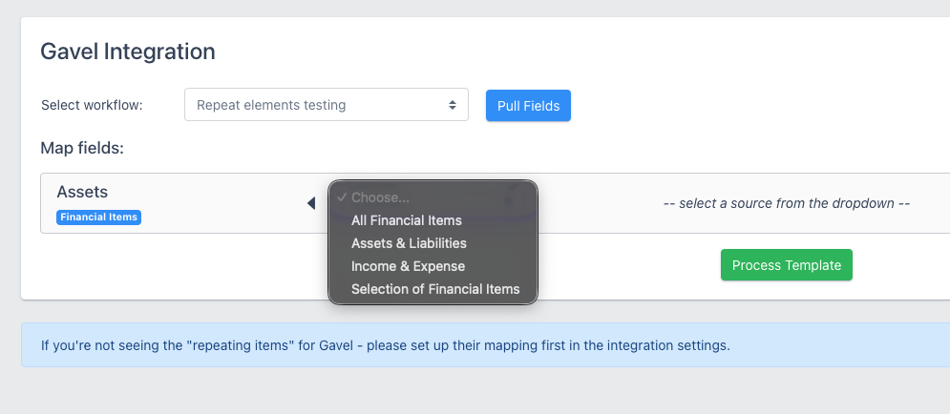This screenshot has width=950, height=414.
Task: Click source select arrows behind the open menu
Action: [509, 197]
